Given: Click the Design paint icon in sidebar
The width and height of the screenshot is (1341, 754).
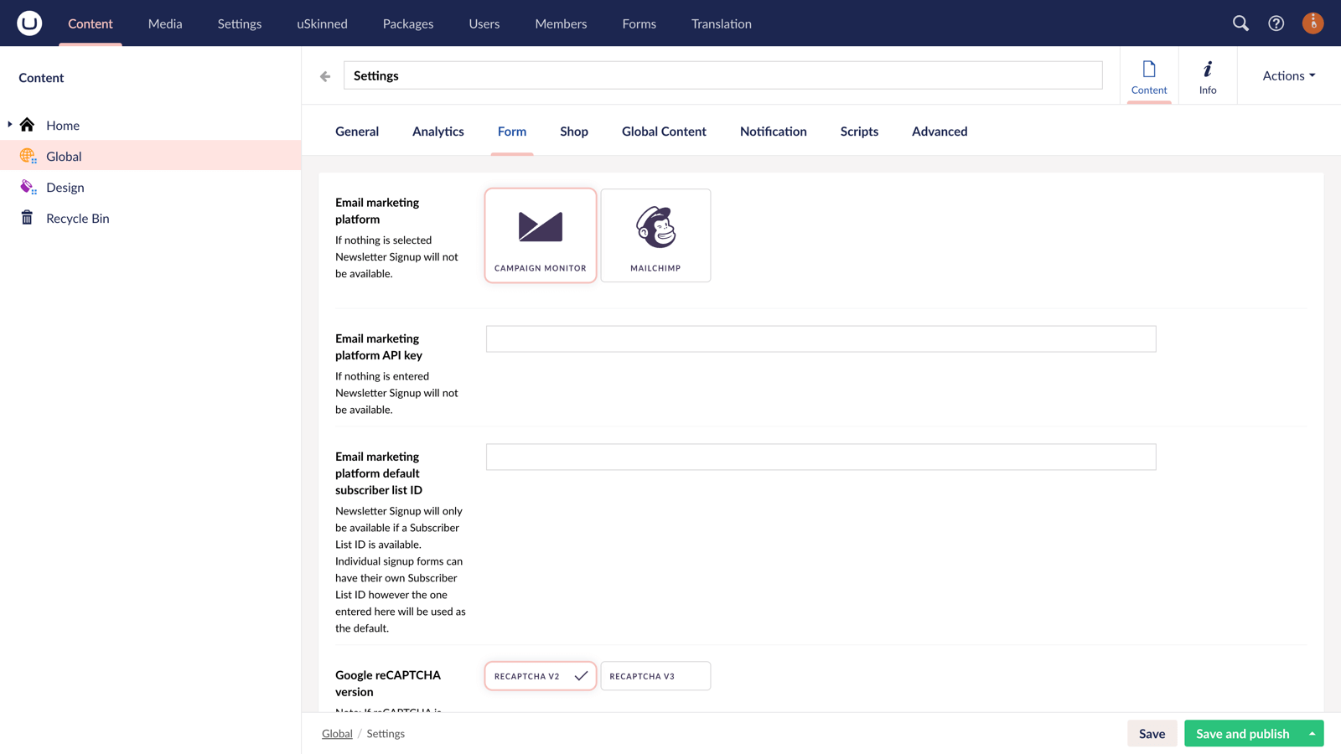Looking at the screenshot, I should [x=28, y=187].
